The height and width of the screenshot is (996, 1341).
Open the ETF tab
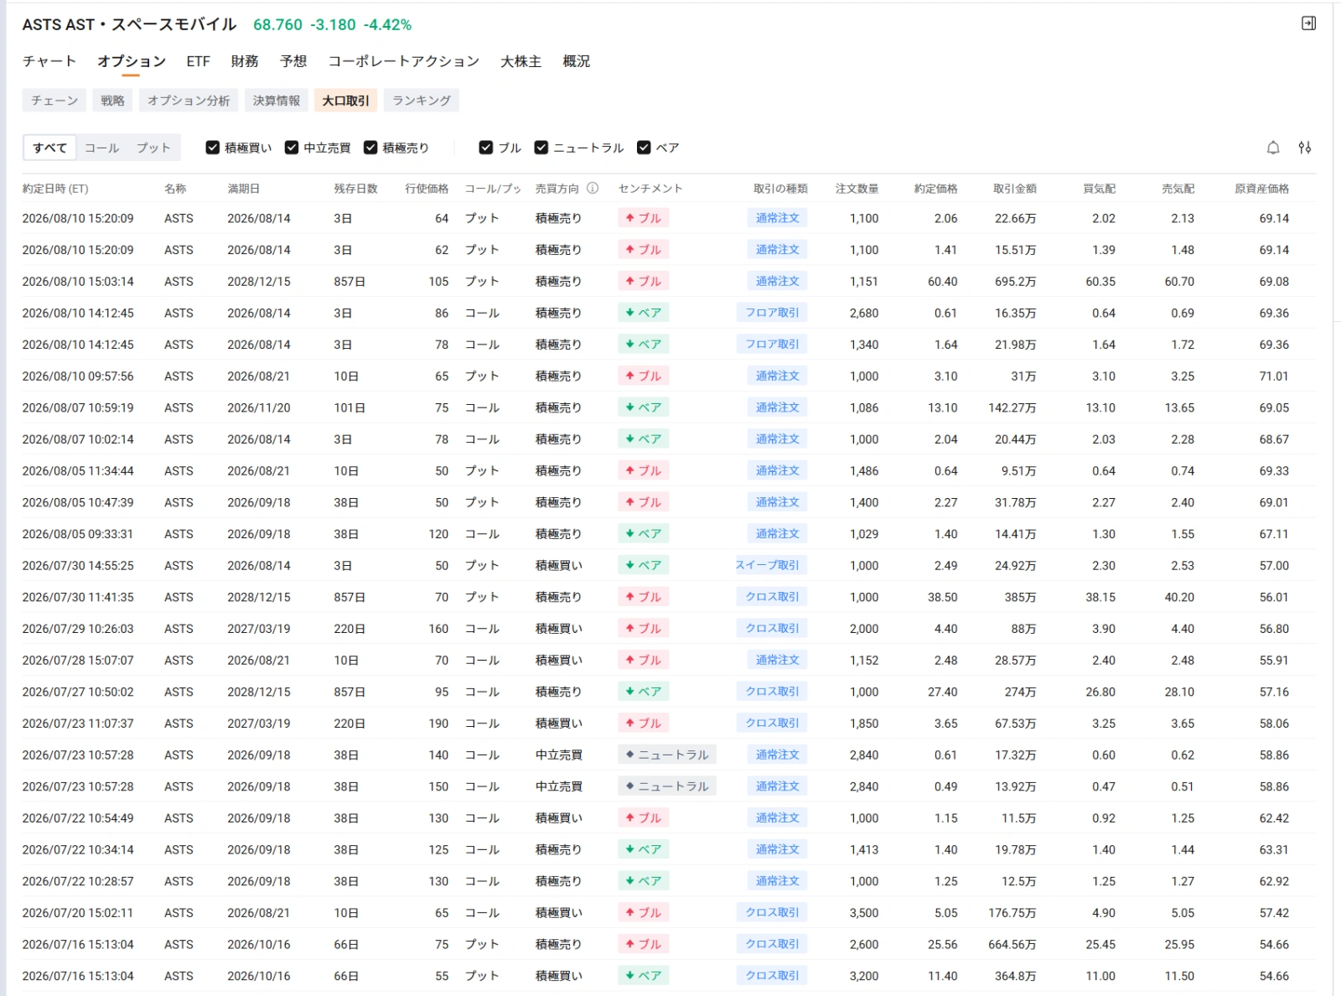pyautogui.click(x=198, y=61)
